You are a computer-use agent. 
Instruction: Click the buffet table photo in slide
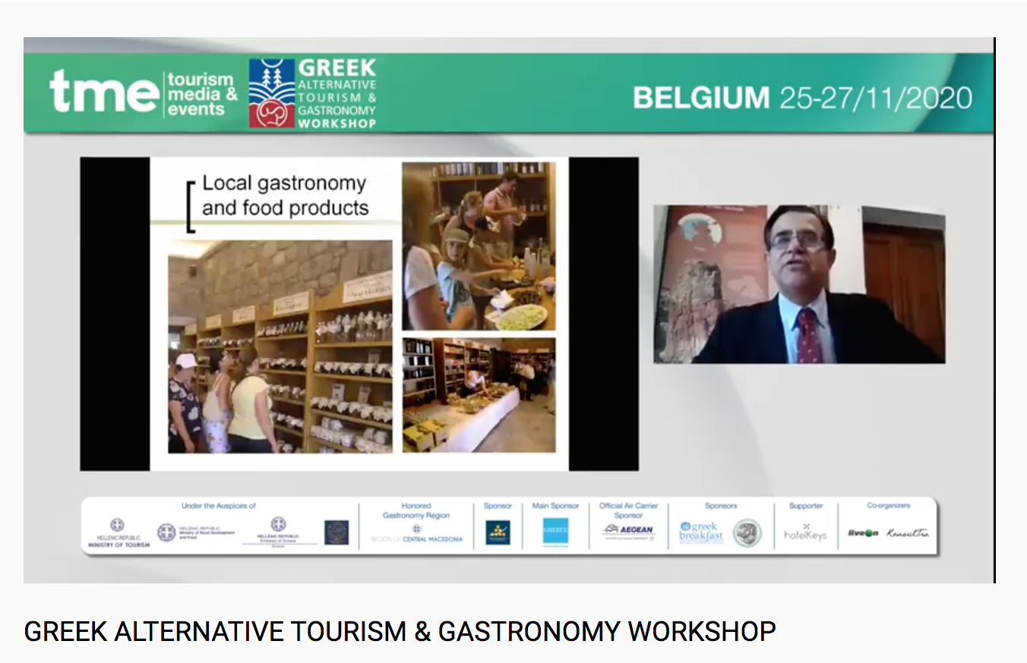479,394
